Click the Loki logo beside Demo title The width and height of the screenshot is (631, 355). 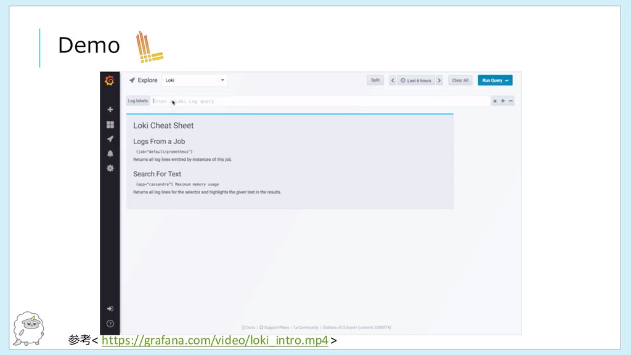pyautogui.click(x=149, y=47)
